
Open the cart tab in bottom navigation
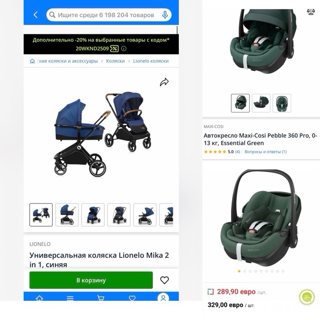pyautogui.click(x=101, y=298)
